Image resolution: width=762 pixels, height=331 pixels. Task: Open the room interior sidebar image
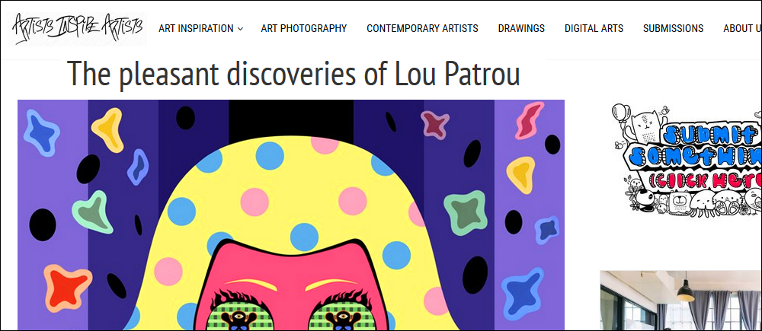[x=680, y=301]
